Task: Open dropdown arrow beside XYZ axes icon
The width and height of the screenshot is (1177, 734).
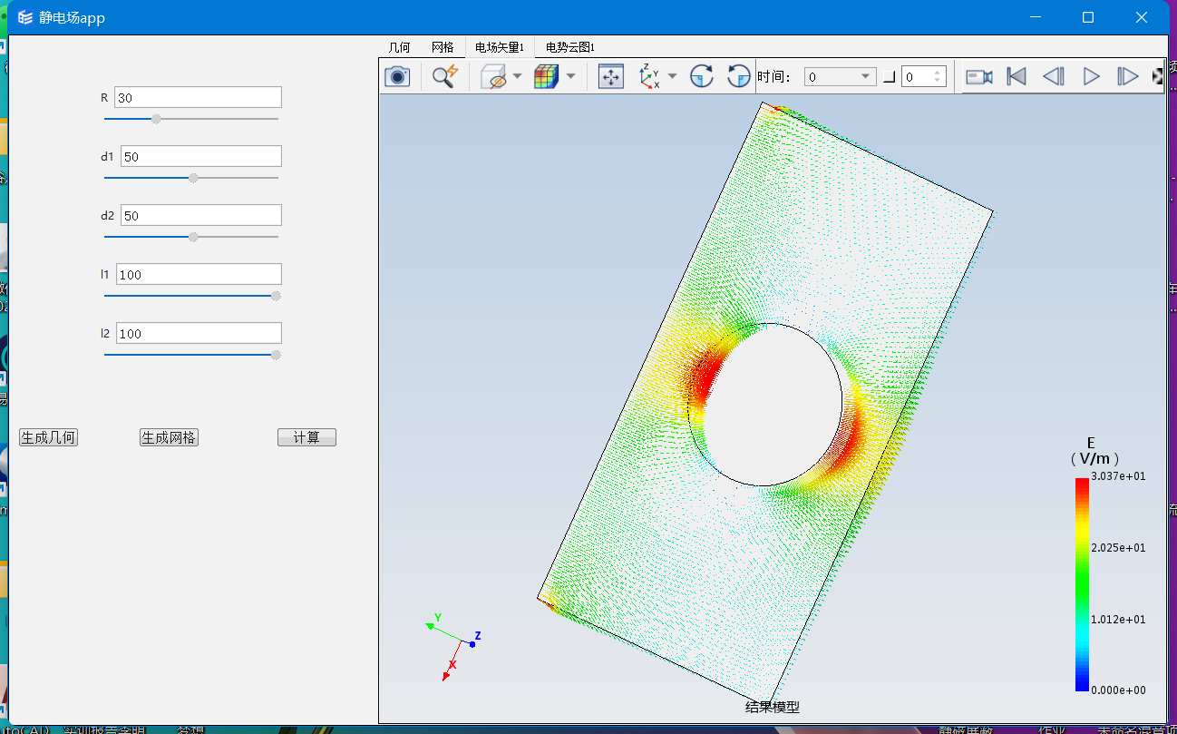Action: pyautogui.click(x=672, y=77)
